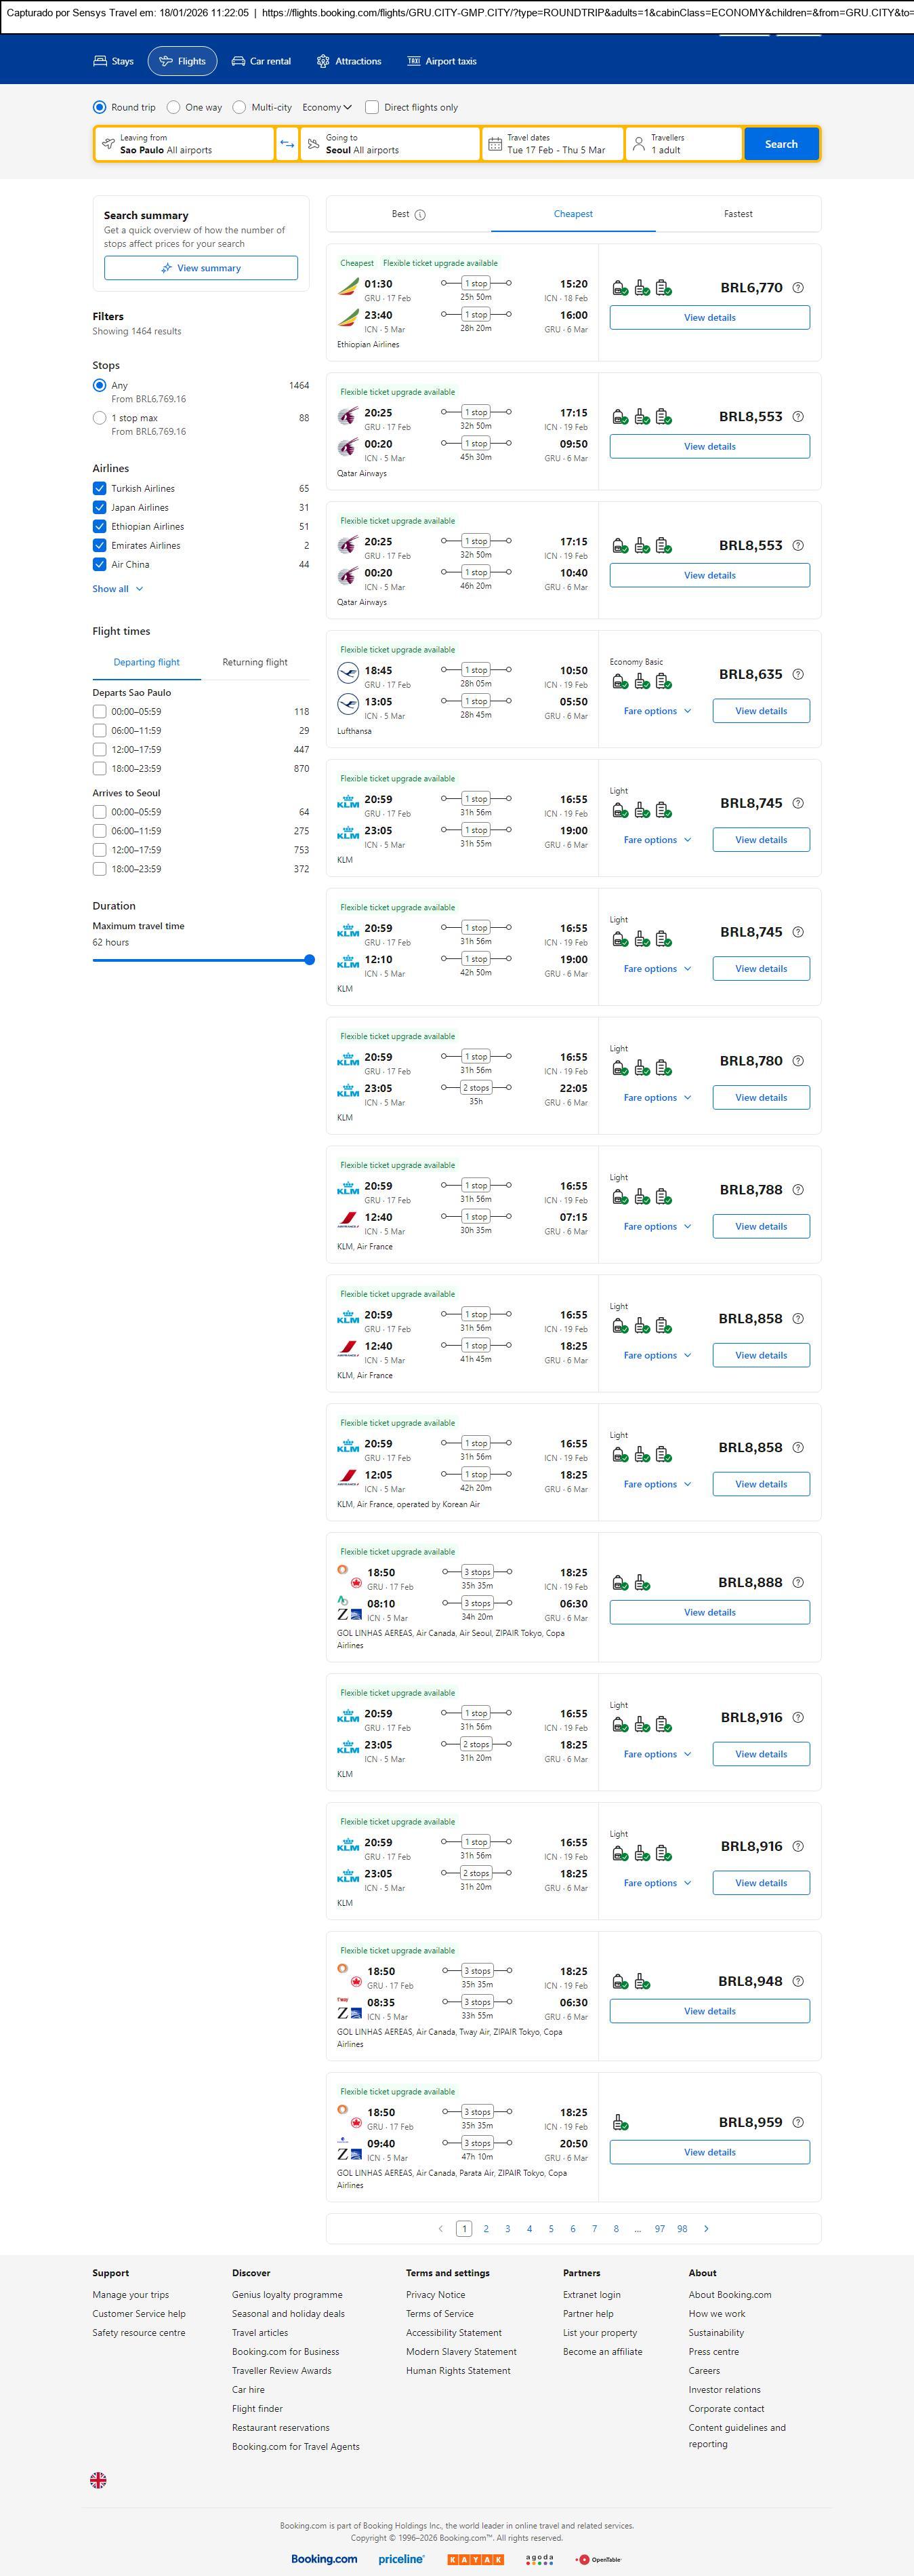Click the Maximum travel time slider handle
914x2576 pixels.
(310, 960)
